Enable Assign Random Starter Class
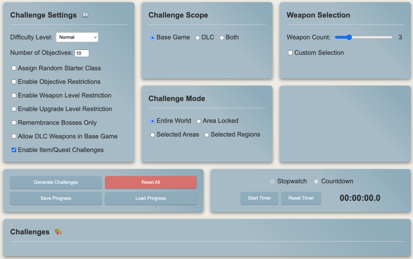The width and height of the screenshot is (413, 259). (14, 68)
